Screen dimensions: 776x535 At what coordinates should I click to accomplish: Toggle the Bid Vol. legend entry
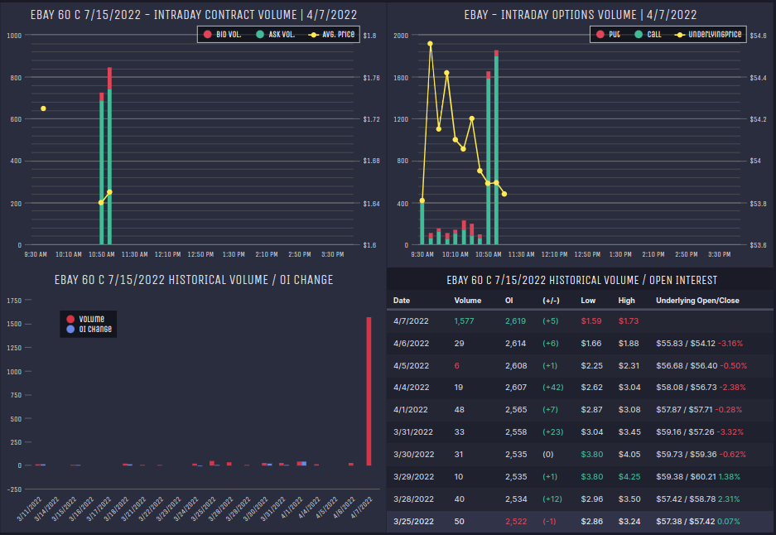222,34
